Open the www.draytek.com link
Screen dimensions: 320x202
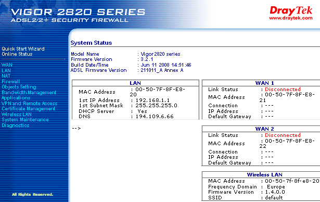click(x=291, y=18)
